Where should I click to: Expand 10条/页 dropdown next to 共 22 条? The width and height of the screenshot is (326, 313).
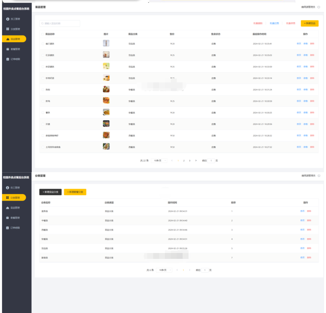[x=159, y=160]
